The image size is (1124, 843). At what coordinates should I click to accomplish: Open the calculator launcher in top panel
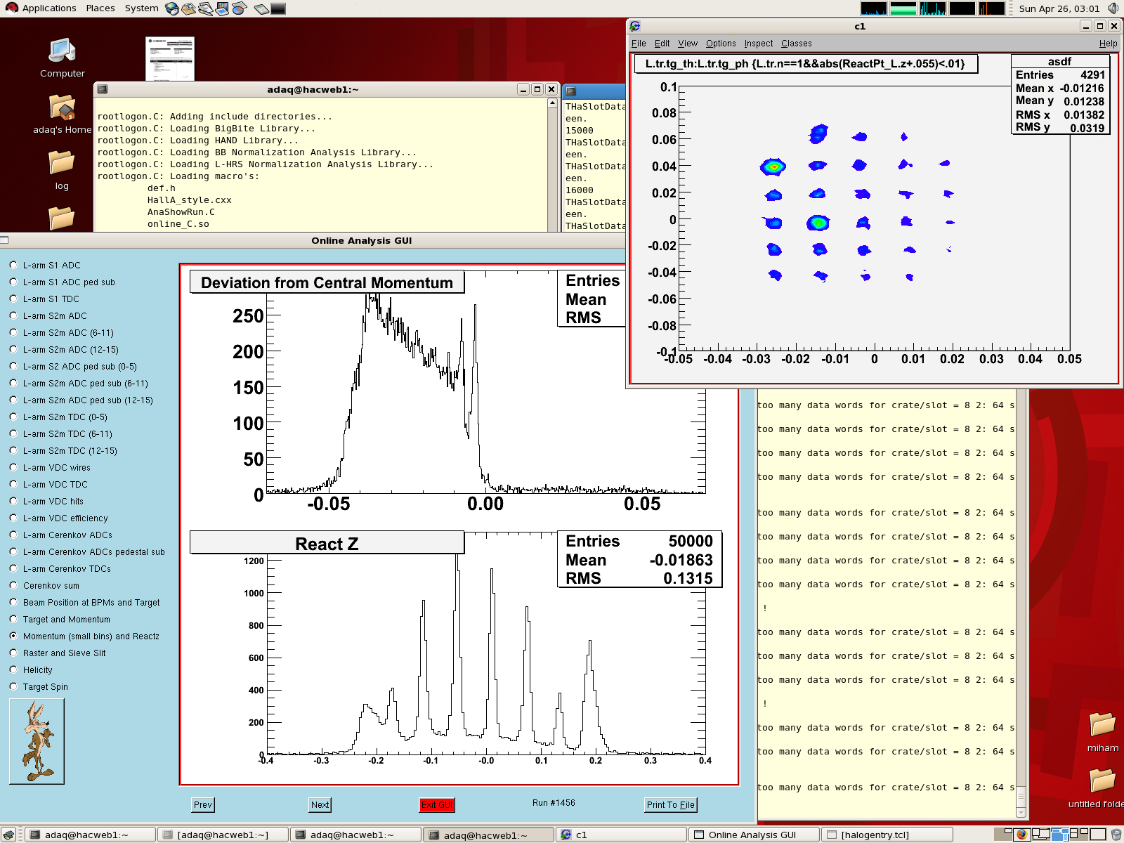[261, 9]
